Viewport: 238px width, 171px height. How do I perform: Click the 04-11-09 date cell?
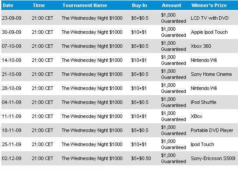(11, 102)
